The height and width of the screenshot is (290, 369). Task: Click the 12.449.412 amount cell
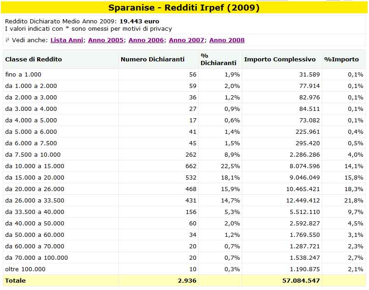tap(303, 200)
